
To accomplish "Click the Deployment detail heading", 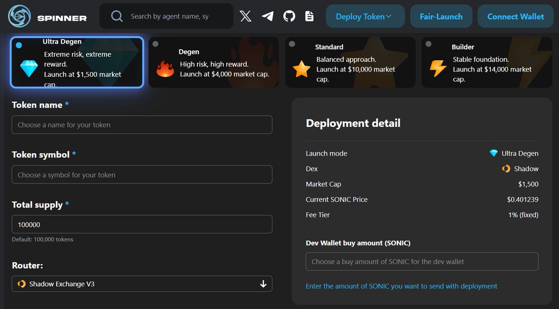I will [353, 123].
